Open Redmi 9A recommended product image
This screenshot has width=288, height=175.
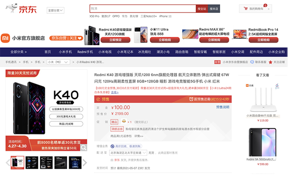tap(263, 142)
